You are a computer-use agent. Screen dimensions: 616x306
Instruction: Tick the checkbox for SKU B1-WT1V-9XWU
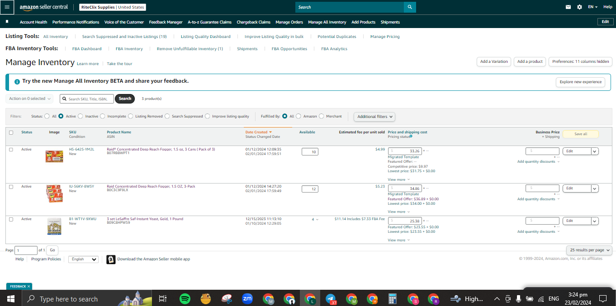(x=11, y=219)
